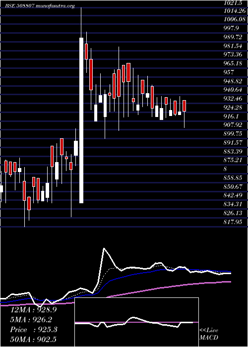Click the 932.46 axis label
248x347 pixels.
(x=233, y=99)
